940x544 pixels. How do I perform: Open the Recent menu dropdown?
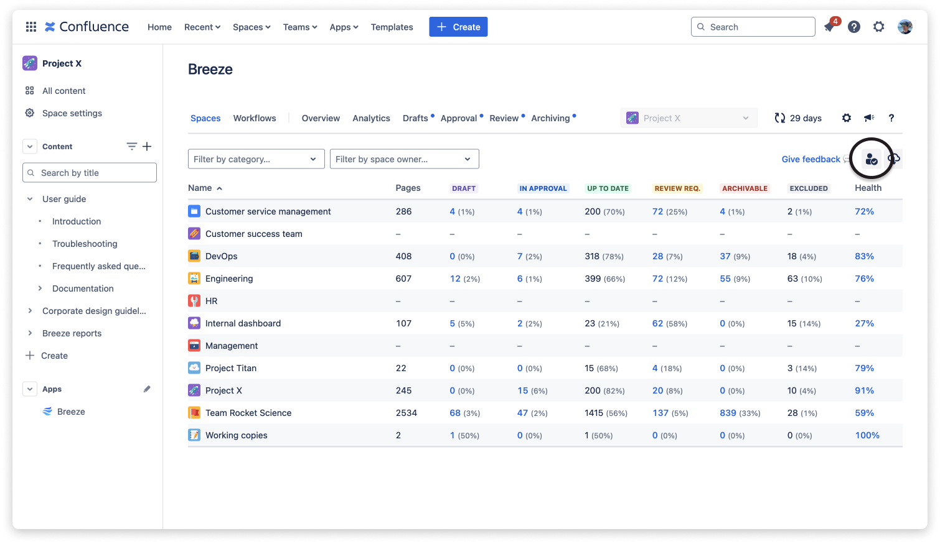click(x=202, y=27)
